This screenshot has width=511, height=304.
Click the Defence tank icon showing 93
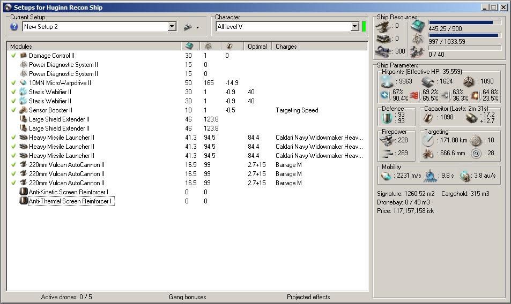387,118
